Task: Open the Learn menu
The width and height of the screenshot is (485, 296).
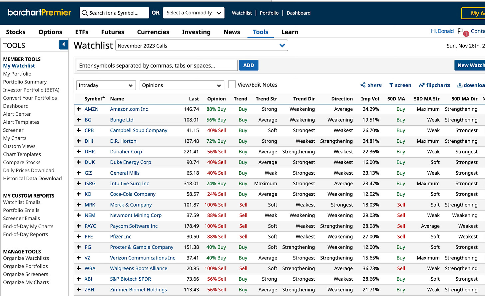Action: pyautogui.click(x=290, y=32)
